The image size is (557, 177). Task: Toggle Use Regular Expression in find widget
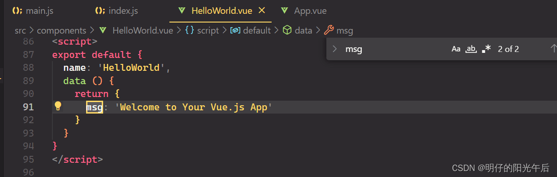pyautogui.click(x=486, y=49)
